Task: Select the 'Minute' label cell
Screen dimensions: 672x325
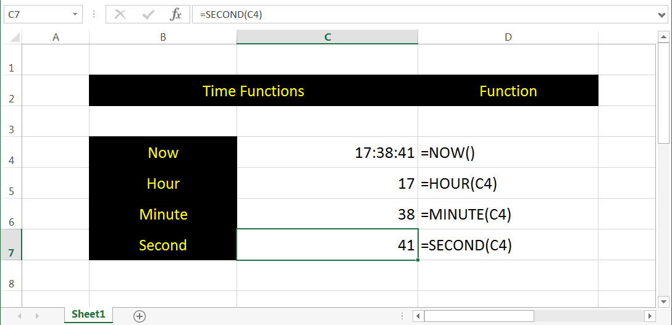Action: [x=163, y=214]
